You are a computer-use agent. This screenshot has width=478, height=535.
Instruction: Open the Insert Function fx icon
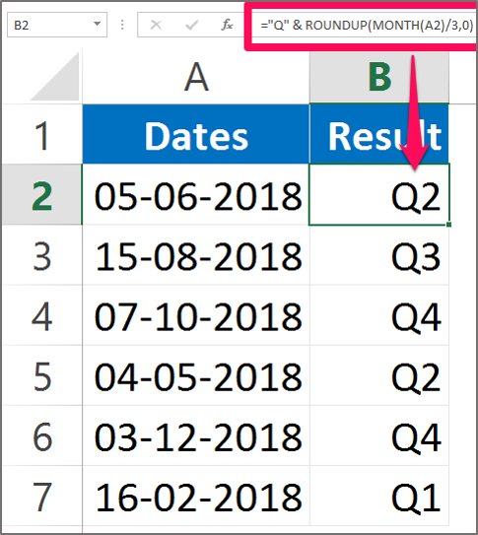(227, 25)
